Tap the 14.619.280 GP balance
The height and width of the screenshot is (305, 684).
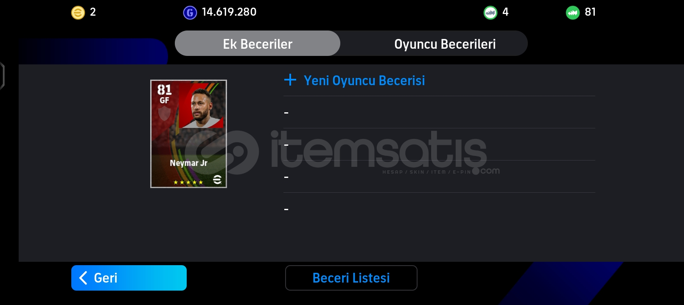[x=229, y=12]
